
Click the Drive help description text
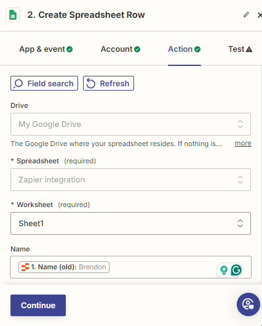116,144
